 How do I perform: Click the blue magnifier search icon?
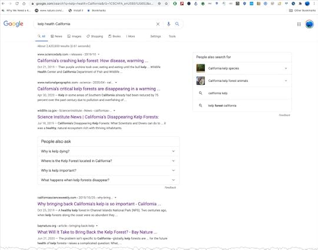(x=177, y=24)
